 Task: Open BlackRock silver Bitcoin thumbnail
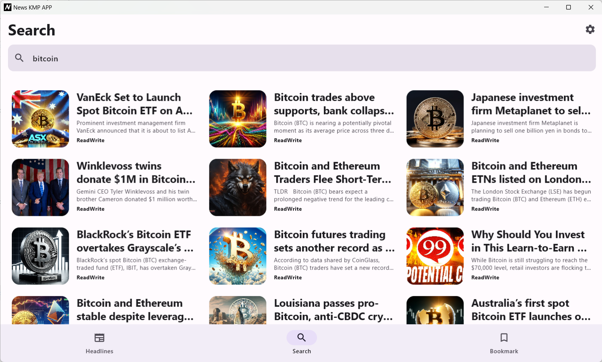(40, 256)
